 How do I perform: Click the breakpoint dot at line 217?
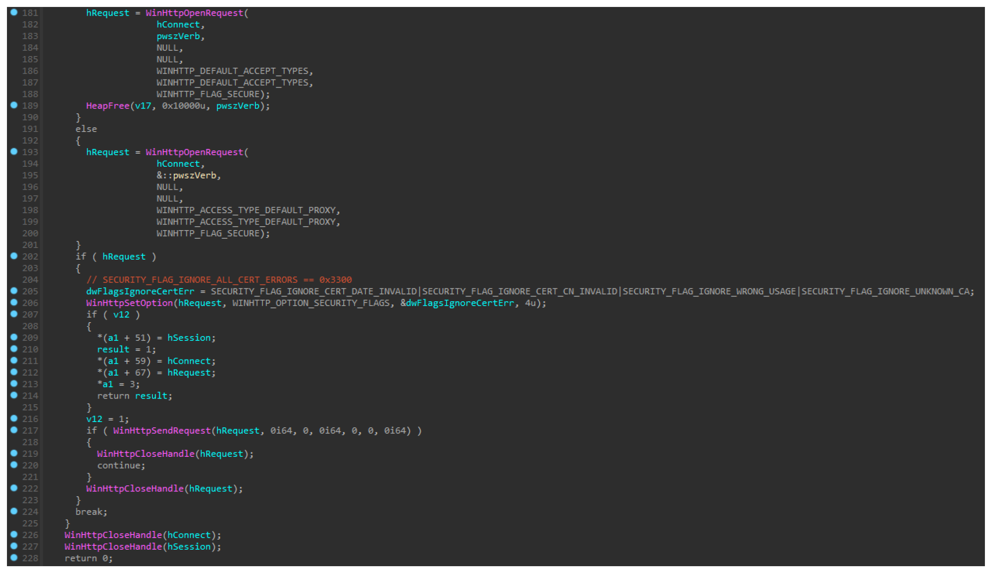pyautogui.click(x=14, y=430)
